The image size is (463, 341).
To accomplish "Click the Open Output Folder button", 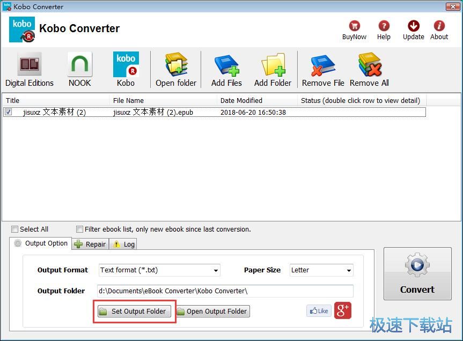I will [x=213, y=311].
